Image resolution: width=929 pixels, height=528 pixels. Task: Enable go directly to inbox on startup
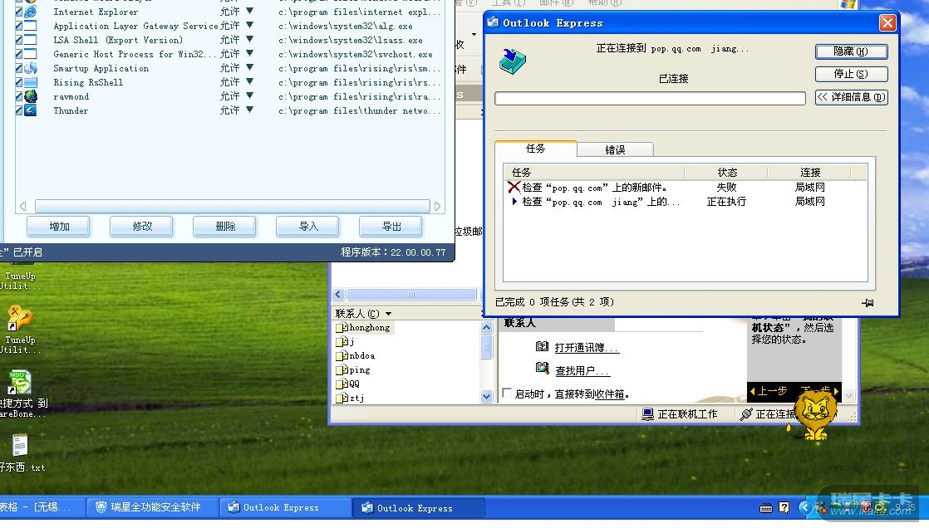(507, 393)
